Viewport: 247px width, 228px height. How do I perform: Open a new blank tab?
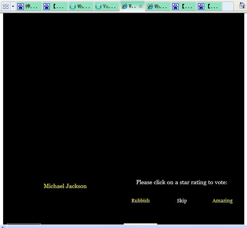point(228,7)
